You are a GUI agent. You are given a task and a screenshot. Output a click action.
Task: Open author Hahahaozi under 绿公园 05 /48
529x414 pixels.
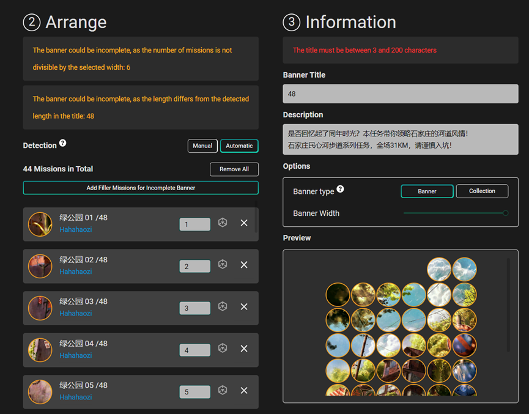76,397
